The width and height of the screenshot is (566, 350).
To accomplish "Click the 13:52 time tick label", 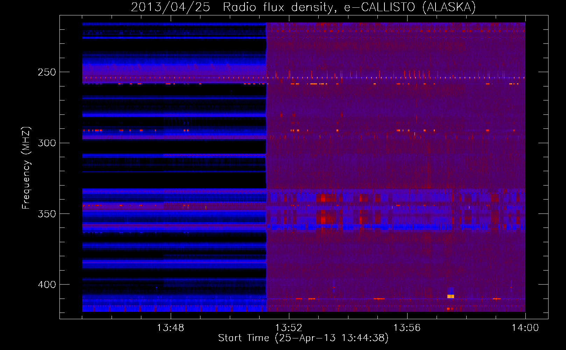I will point(289,328).
